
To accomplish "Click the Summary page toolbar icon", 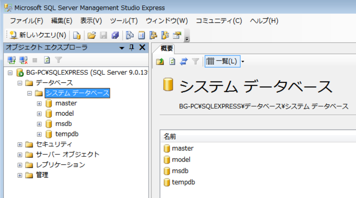I will (x=141, y=35).
